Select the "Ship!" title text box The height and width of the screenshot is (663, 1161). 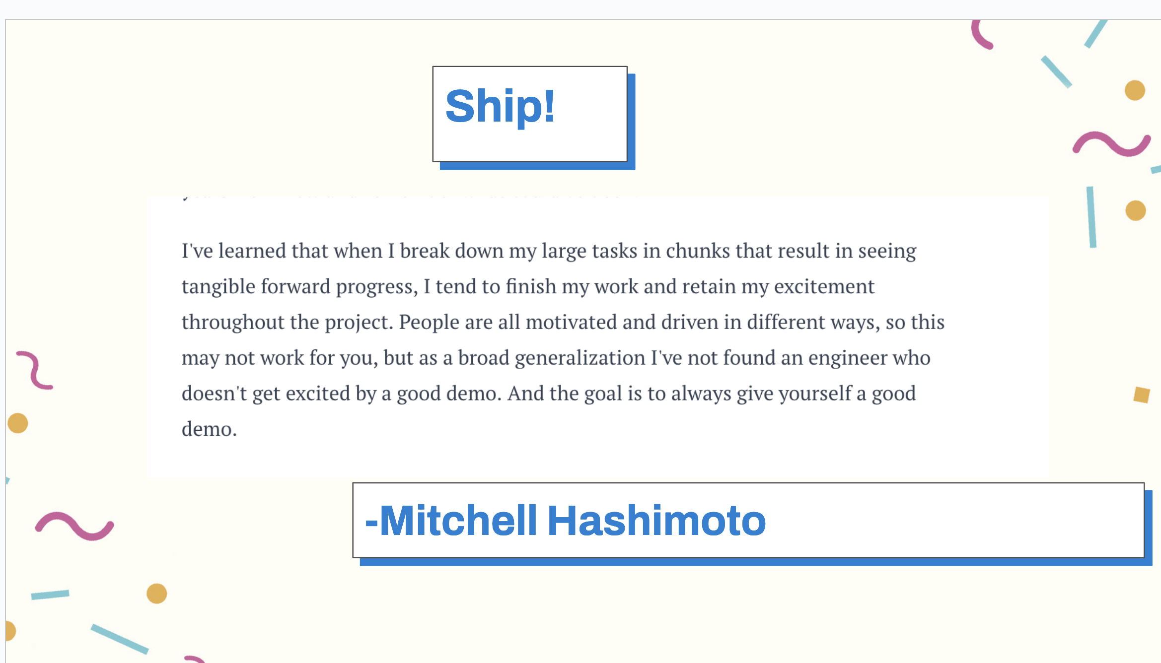click(x=530, y=114)
